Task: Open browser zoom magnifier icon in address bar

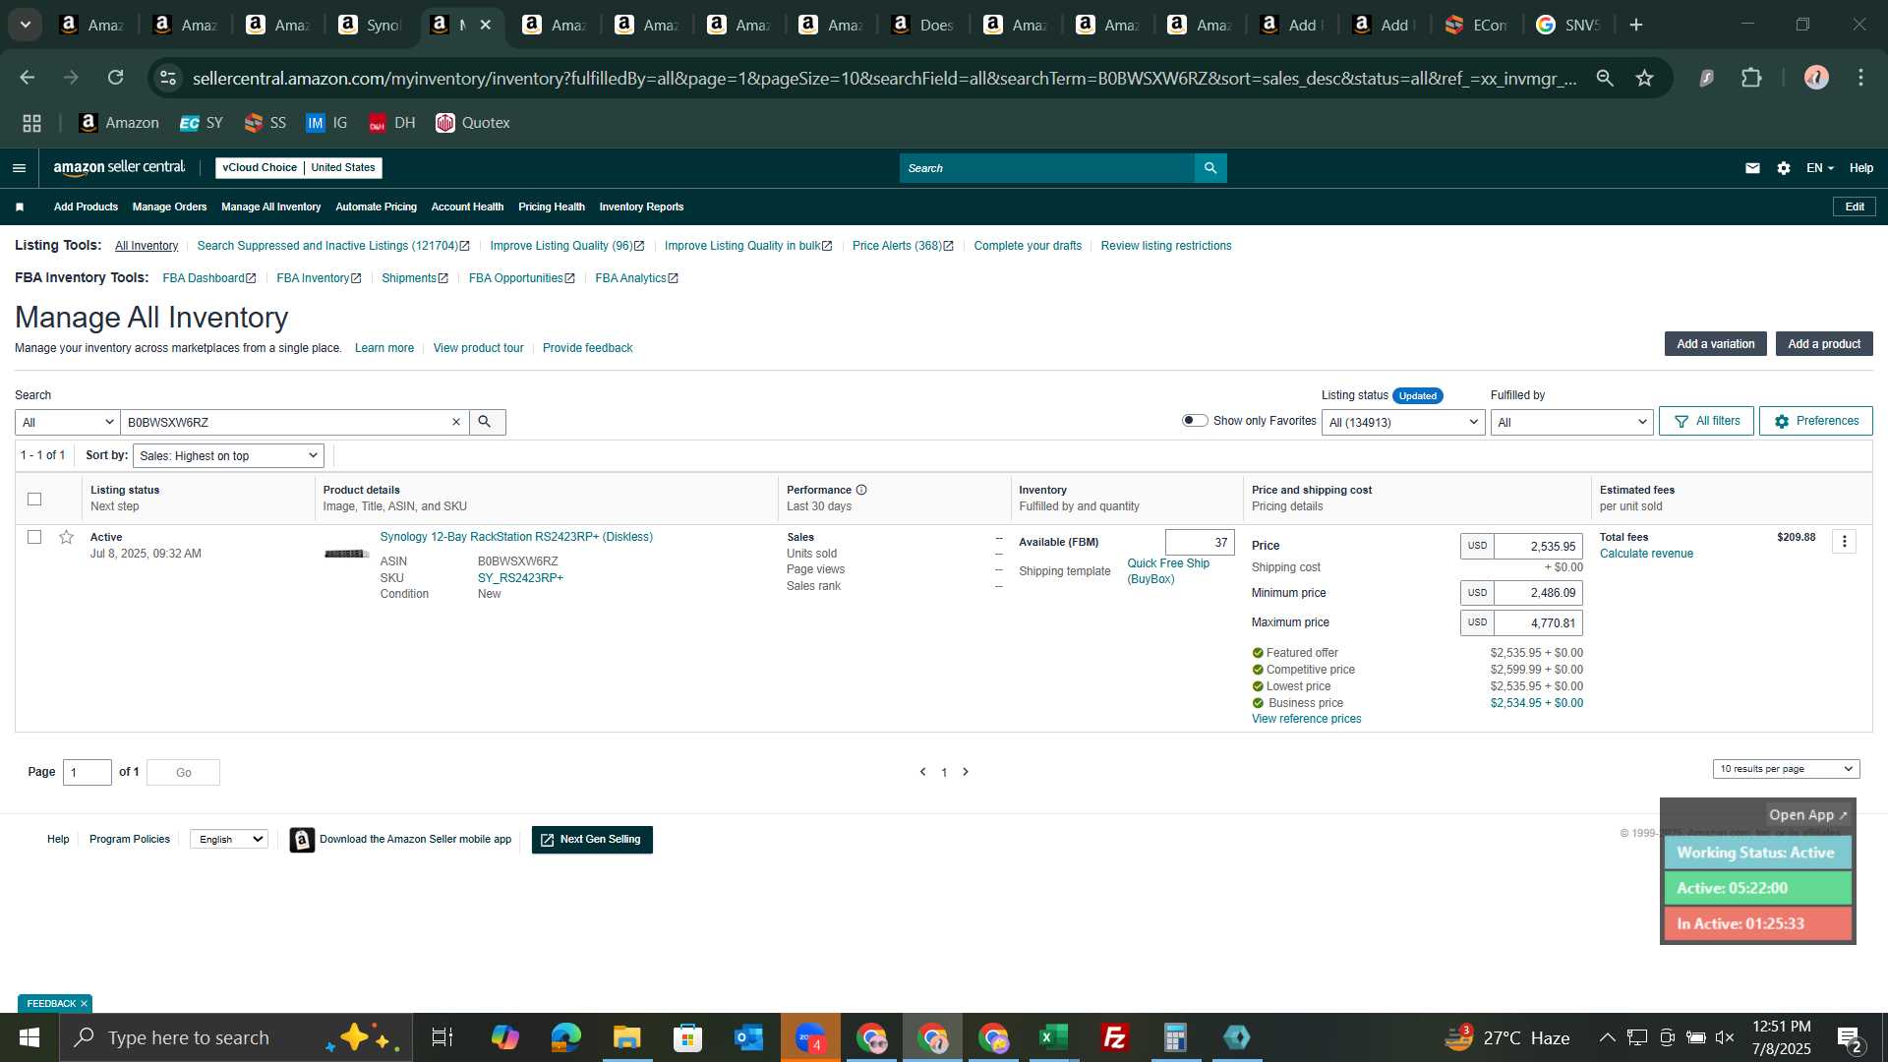Action: (1605, 78)
